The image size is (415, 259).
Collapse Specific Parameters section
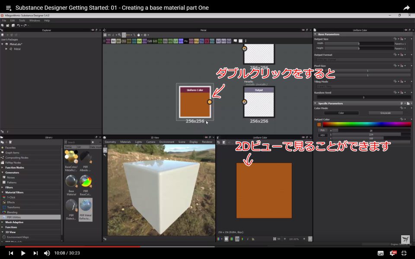pyautogui.click(x=315, y=103)
